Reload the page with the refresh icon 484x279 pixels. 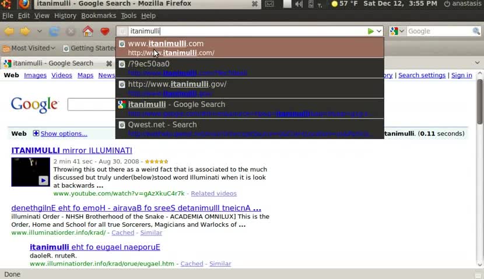54,31
